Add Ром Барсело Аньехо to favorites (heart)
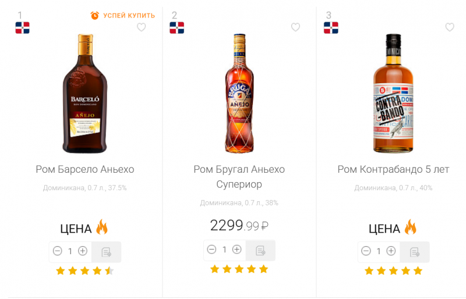The width and height of the screenshot is (466, 299). point(141,27)
